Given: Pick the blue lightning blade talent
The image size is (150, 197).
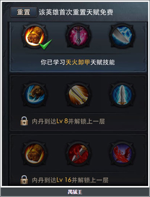Looking at the screenshot, I should click(122, 36).
